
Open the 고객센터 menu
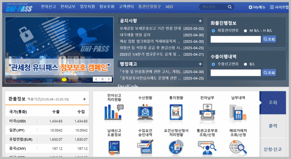pos(126,7)
